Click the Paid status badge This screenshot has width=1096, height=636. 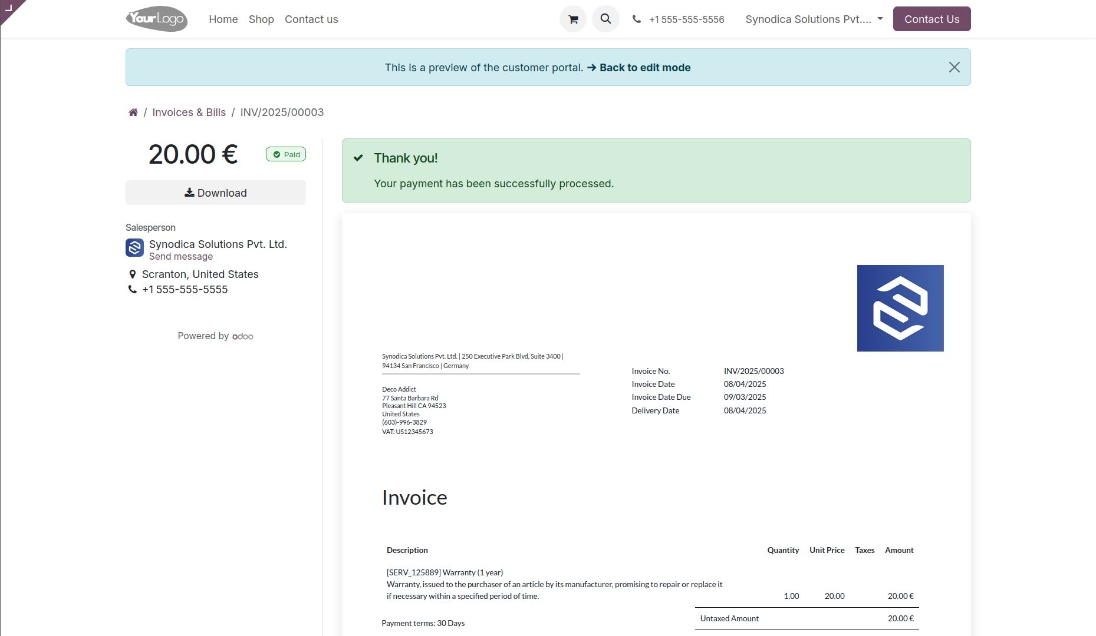pos(286,154)
